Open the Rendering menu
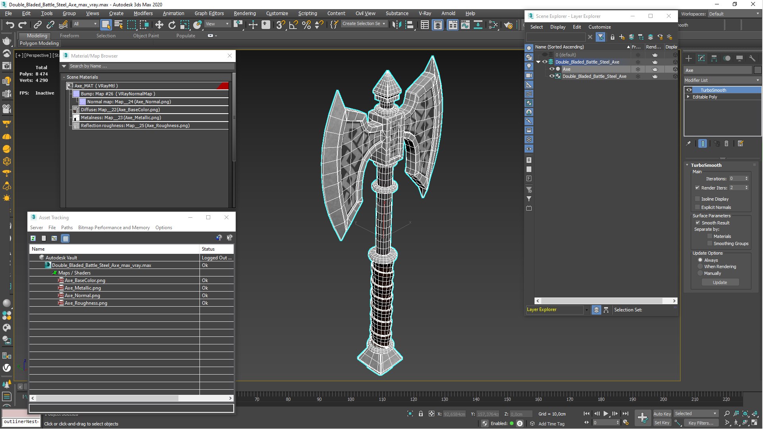 (x=244, y=13)
